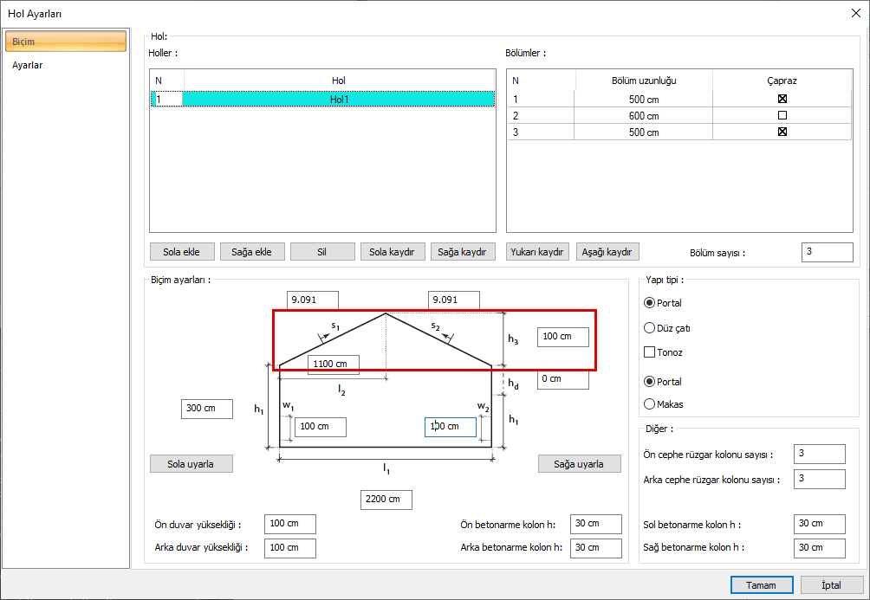Select the Hol1 row in Holler list
Screen dimensions: 870x600
338,100
